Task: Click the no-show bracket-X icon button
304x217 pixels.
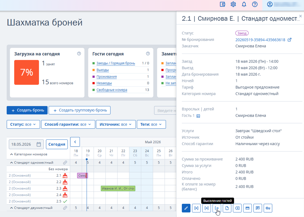Action: point(196,208)
